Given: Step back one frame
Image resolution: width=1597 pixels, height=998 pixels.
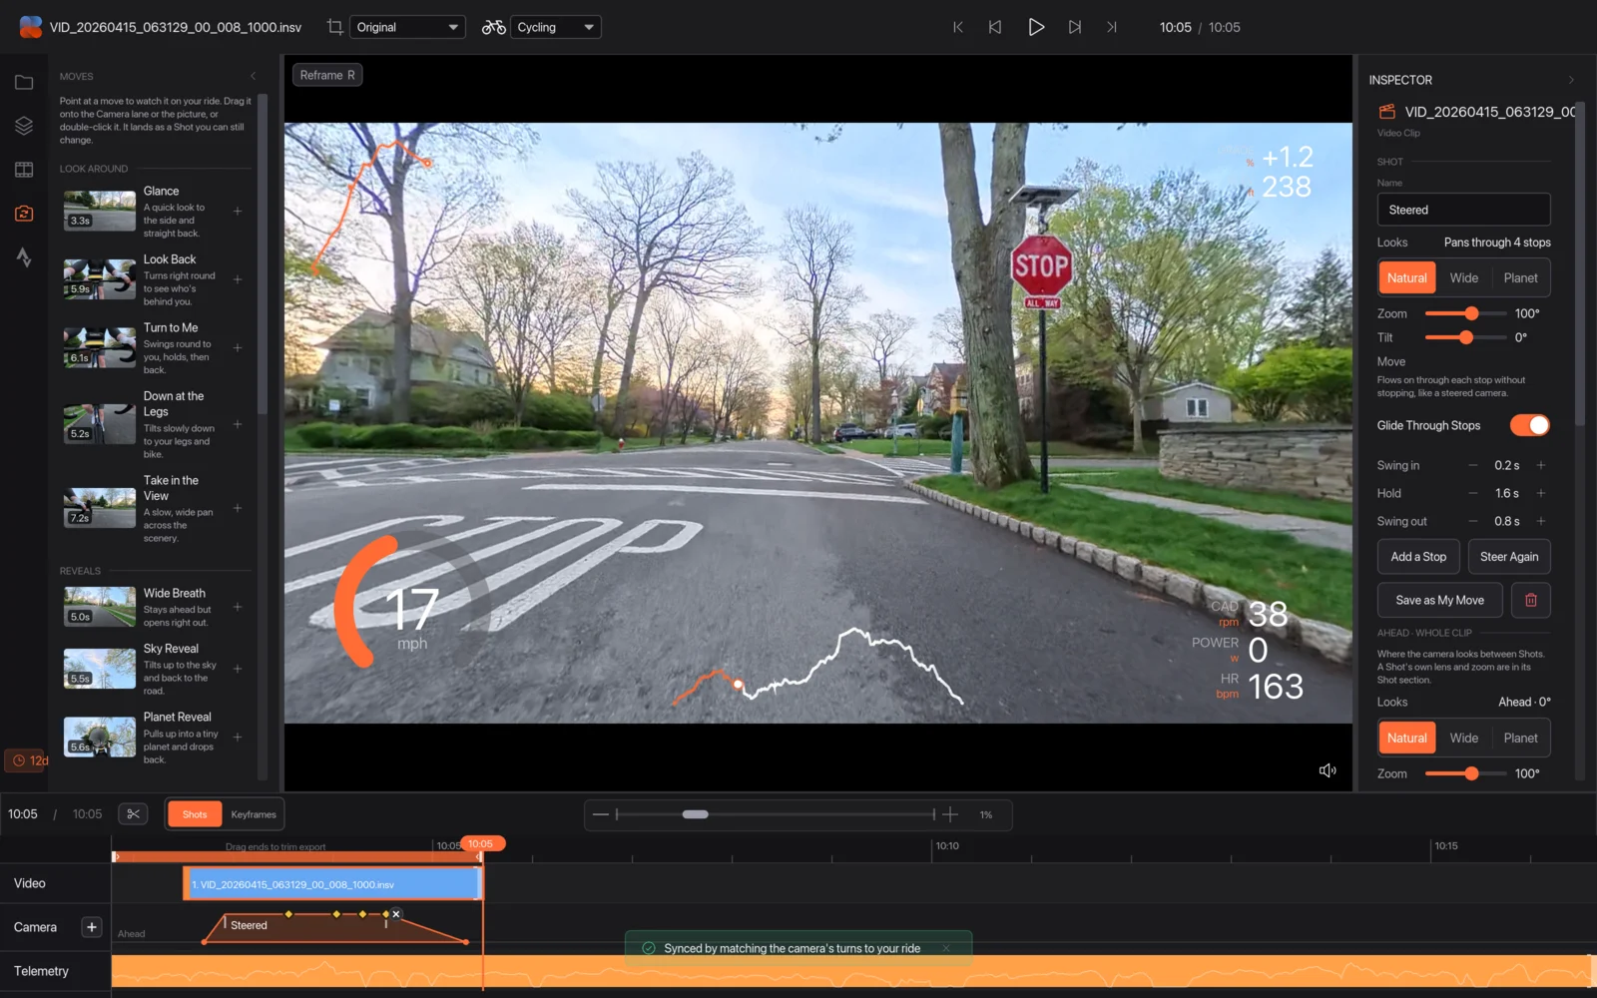Looking at the screenshot, I should coord(995,27).
